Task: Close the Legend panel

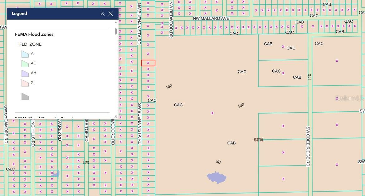Action: (111, 14)
